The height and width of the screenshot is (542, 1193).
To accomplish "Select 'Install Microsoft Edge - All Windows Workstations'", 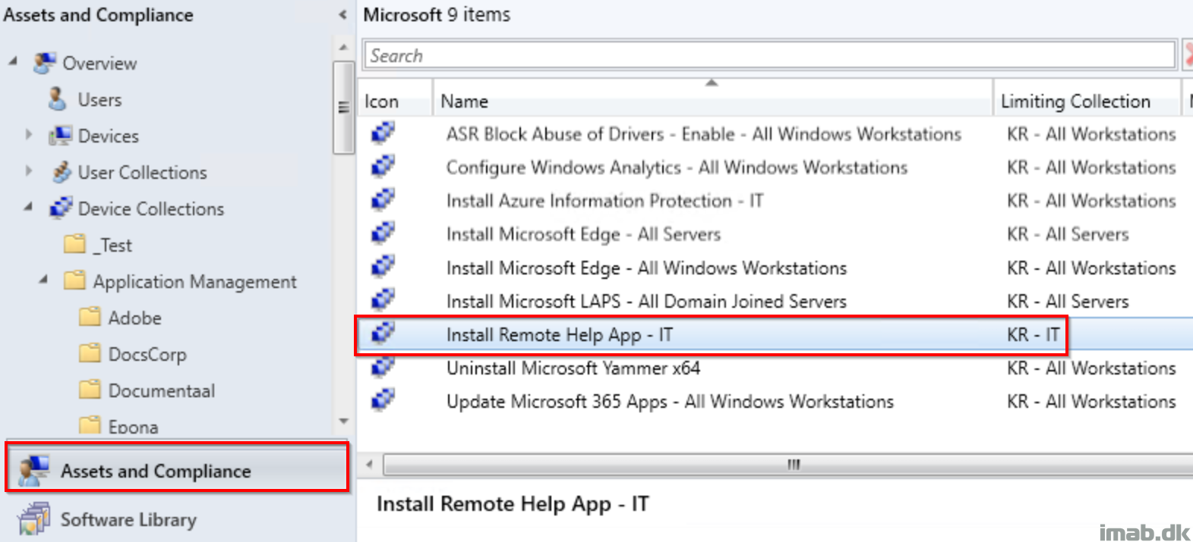I will (x=646, y=267).
